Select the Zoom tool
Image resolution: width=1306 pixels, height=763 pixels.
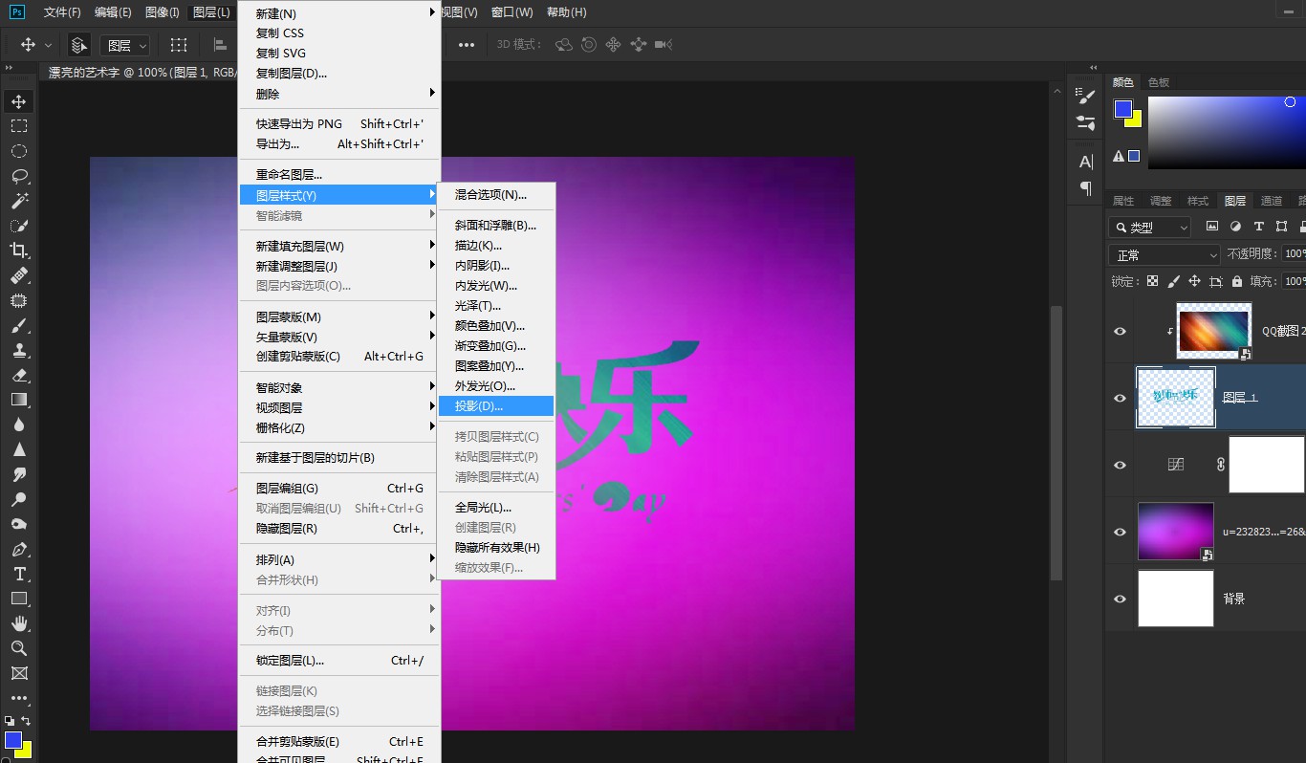tap(19, 648)
